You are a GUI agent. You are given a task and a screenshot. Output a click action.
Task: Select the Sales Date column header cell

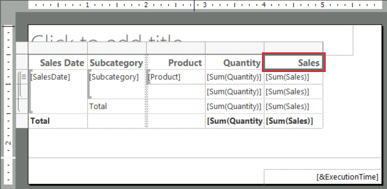(58, 63)
